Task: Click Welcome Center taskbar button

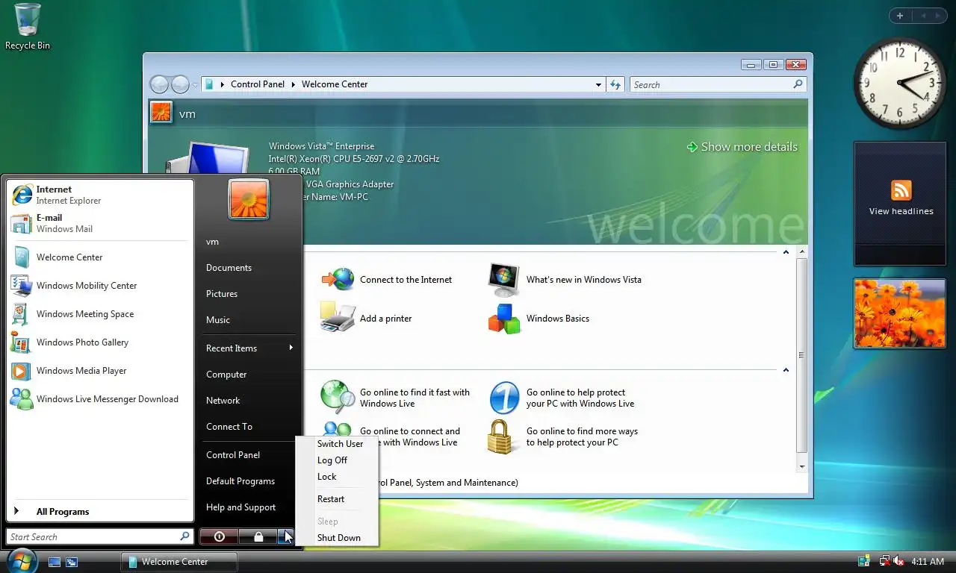Action: (179, 562)
